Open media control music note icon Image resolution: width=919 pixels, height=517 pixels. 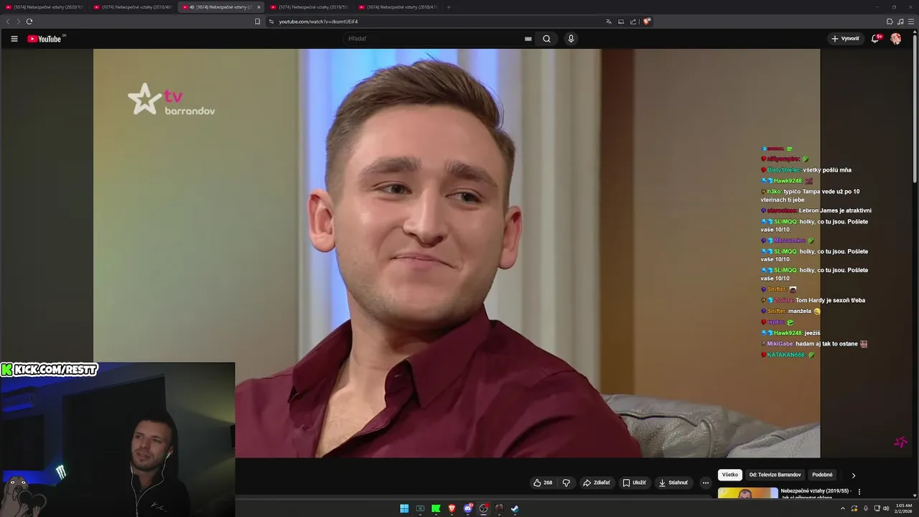click(x=900, y=22)
